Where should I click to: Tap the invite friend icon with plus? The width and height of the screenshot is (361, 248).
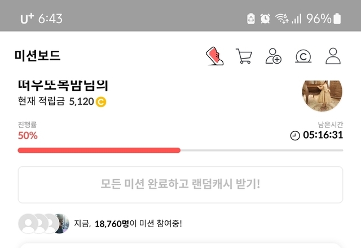[x=273, y=56]
